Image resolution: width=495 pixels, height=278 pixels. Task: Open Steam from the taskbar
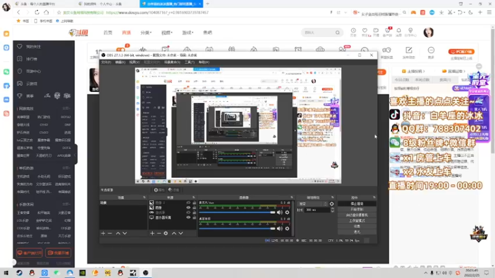(19, 273)
